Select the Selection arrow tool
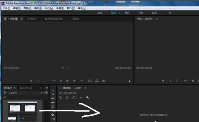Viewport: 199px width, 122px height. point(53,90)
